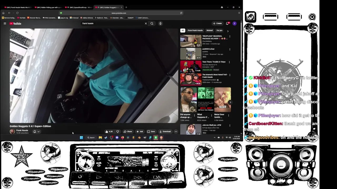Image resolution: width=337 pixels, height=189 pixels.
Task: Open Frank Hassle channel avatar
Action: (x=12, y=132)
